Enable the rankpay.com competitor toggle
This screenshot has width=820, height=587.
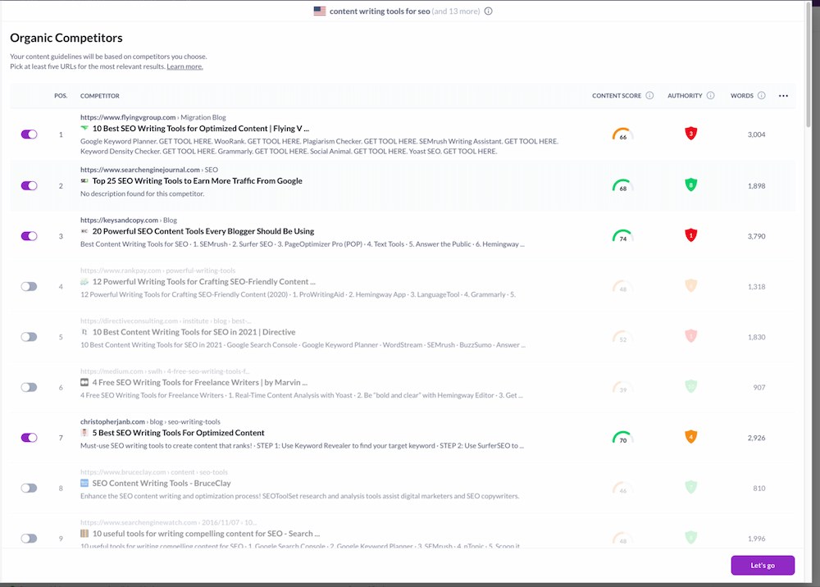[x=30, y=286]
